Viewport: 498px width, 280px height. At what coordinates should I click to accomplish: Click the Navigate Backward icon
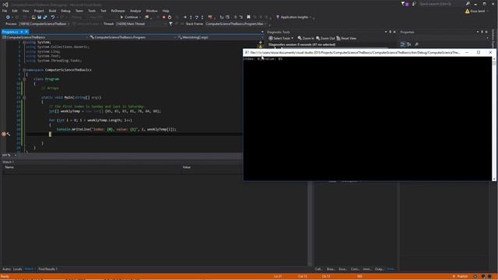tap(8, 17)
